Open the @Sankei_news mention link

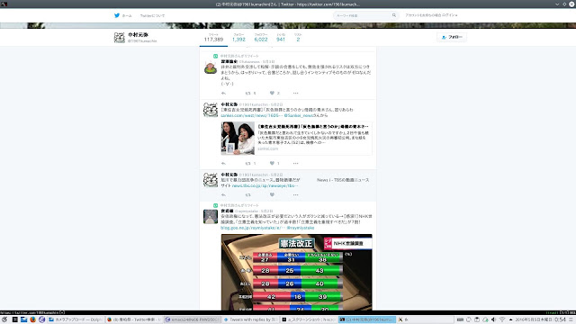(298, 115)
